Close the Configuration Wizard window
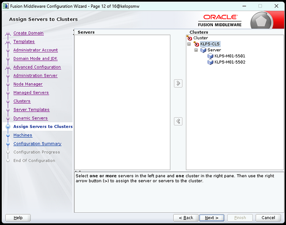Image resolution: width=286 pixels, height=225 pixels. pos(276,6)
